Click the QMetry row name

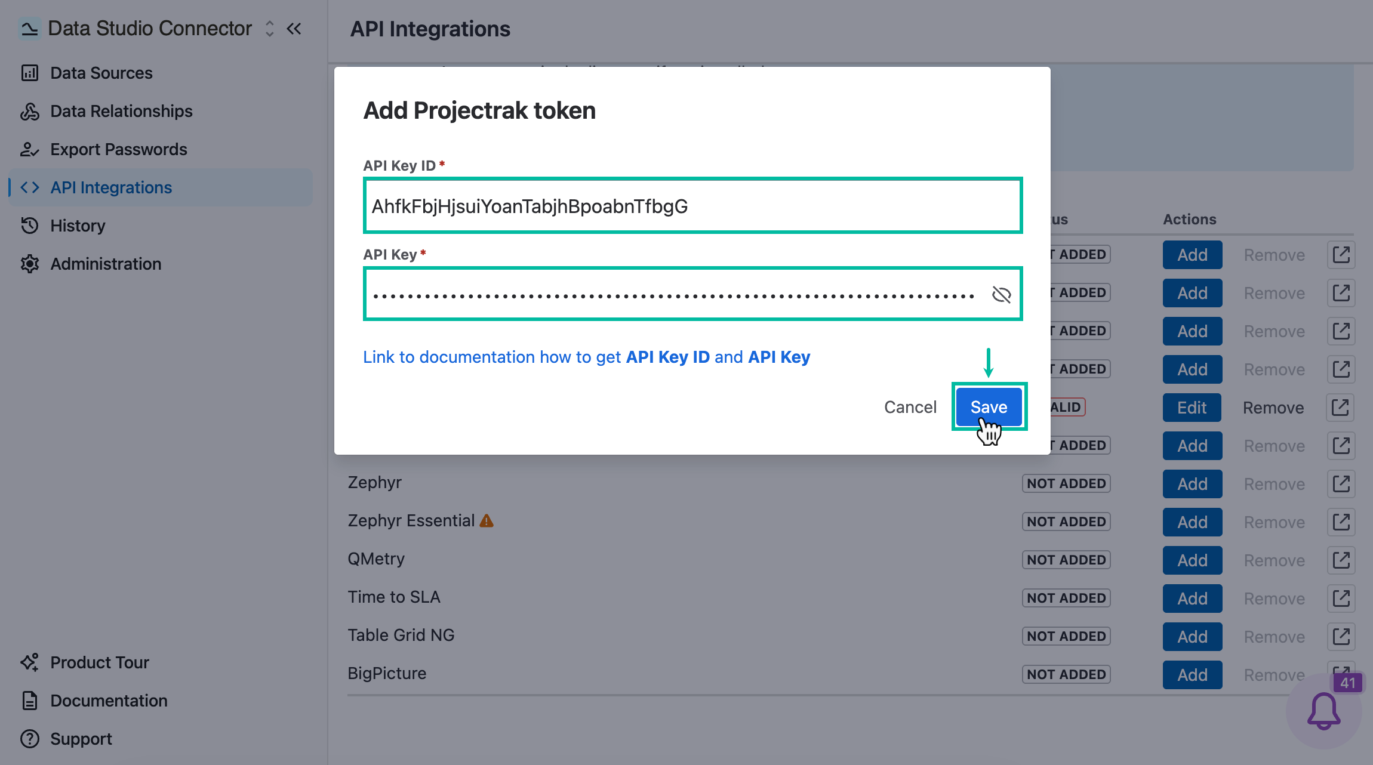pos(376,559)
